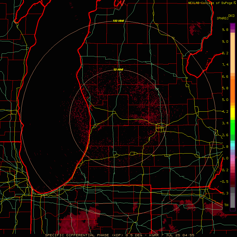This screenshot has height=237, width=237.
Task: Click the 04:55 timestamp in the footer
Action: pos(188,235)
